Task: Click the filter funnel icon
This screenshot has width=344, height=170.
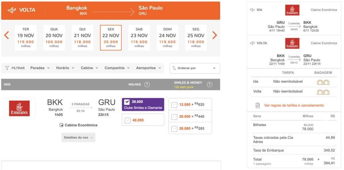Action: pyautogui.click(x=7, y=68)
